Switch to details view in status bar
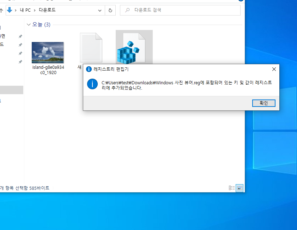Viewport: 297px width, 230px height. tap(232, 188)
